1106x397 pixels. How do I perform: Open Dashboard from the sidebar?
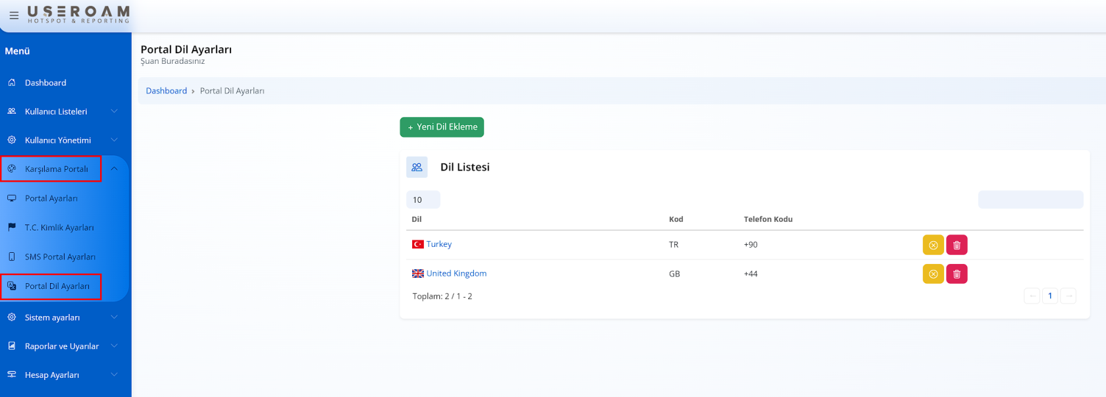[45, 83]
